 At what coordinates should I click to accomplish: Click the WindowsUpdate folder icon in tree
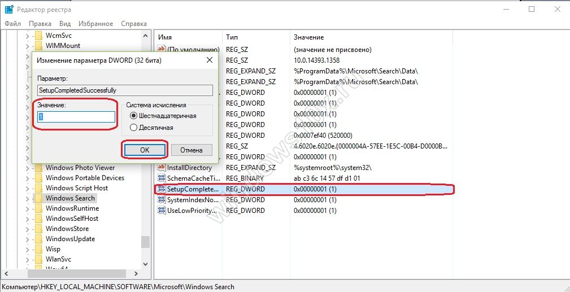pos(38,239)
